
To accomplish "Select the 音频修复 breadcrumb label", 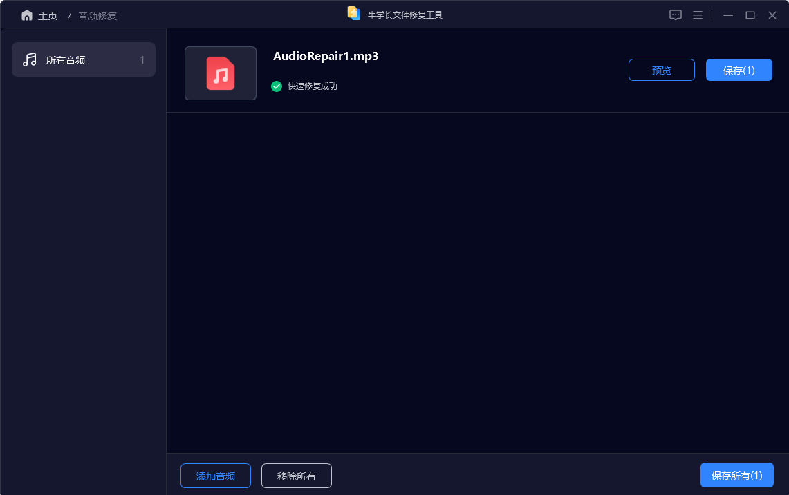I will [98, 16].
